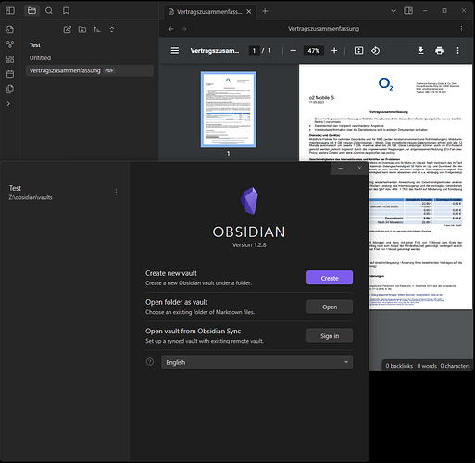
Task: Toggle the left sidebar icon
Action: [x=10, y=11]
